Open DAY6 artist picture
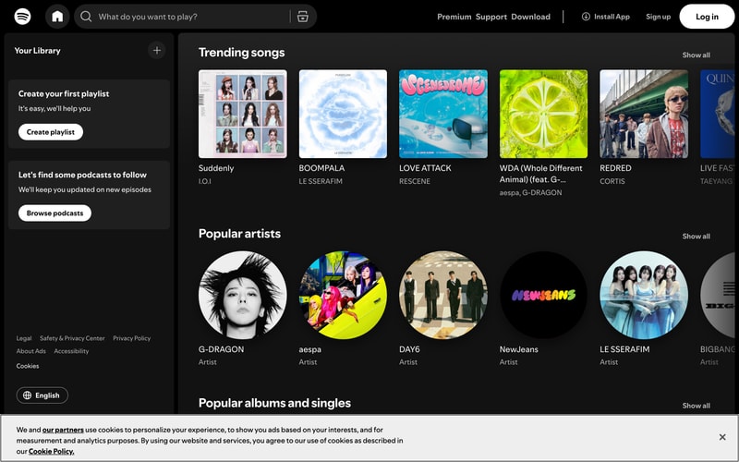This screenshot has height=462, width=739. [443, 295]
